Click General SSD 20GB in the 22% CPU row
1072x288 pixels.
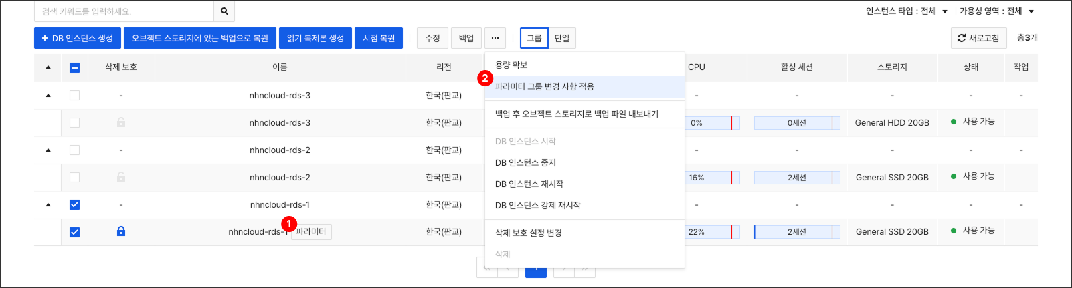(892, 232)
